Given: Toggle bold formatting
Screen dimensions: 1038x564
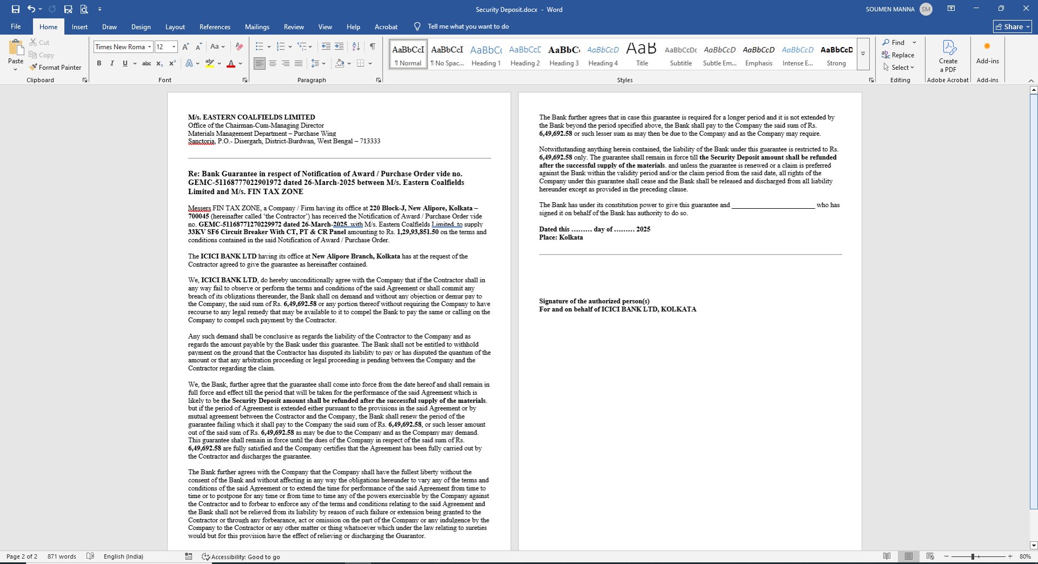Looking at the screenshot, I should [x=99, y=63].
